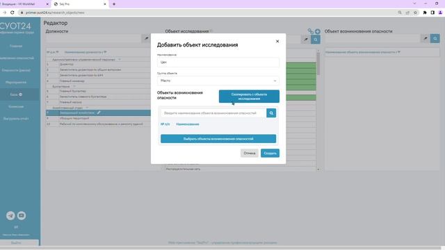
Task: Open browser extensions puzzle icon
Action: click(x=425, y=12)
